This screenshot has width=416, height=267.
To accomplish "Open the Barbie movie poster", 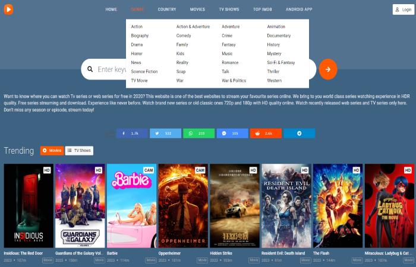I will pyautogui.click(x=131, y=206).
